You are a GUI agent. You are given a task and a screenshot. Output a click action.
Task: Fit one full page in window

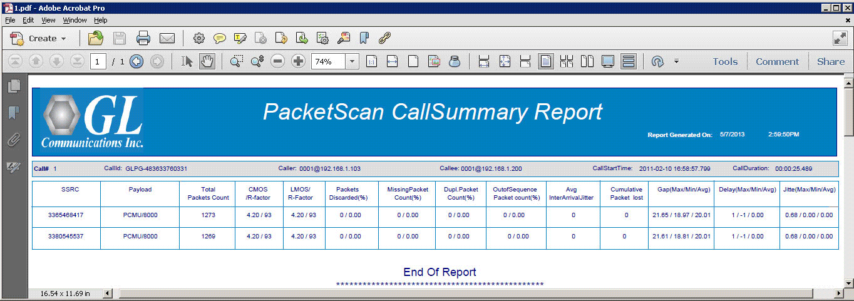click(413, 61)
